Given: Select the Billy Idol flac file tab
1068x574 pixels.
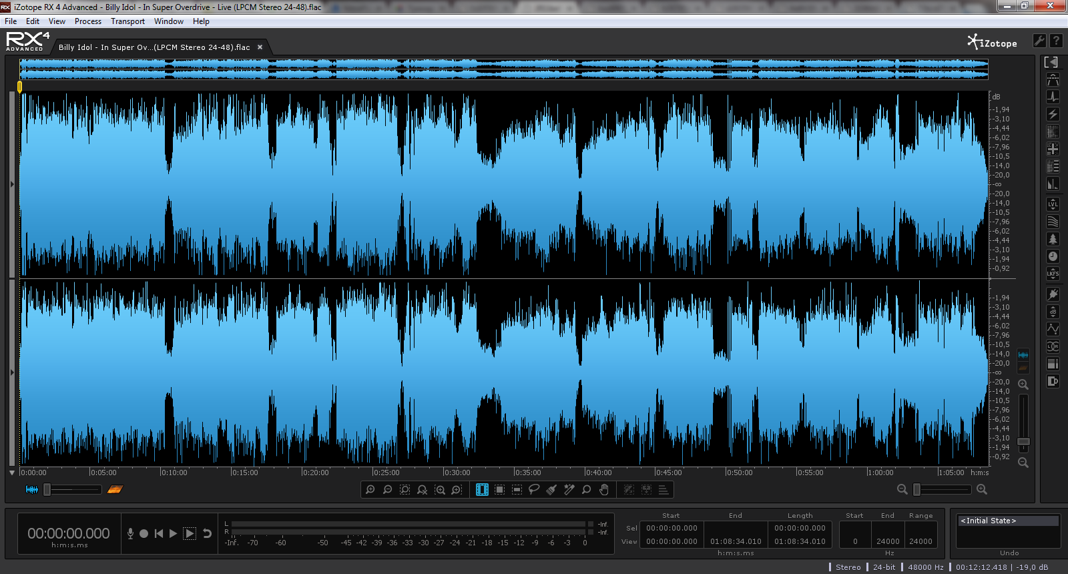Looking at the screenshot, I should pos(154,47).
